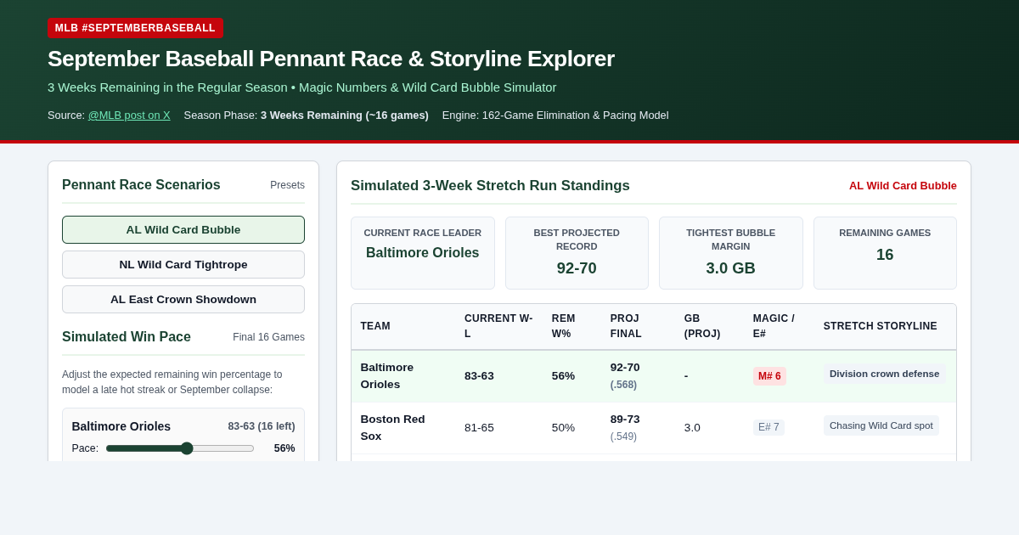
Task: Click the CURRENT W-L column header
Action: click(x=498, y=326)
